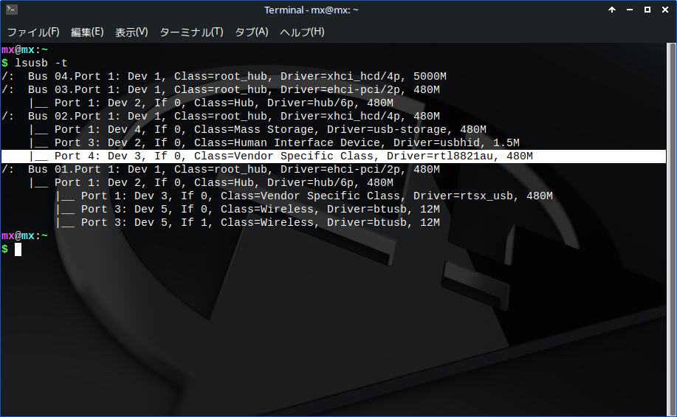Screen dimensions: 677x417
Task: Click the Bus 04 root_hub 5000M line
Action: click(224, 77)
